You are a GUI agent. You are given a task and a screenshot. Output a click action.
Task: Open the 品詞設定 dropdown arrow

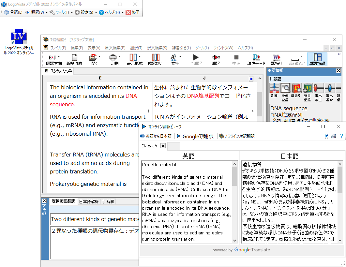(x=301, y=56)
